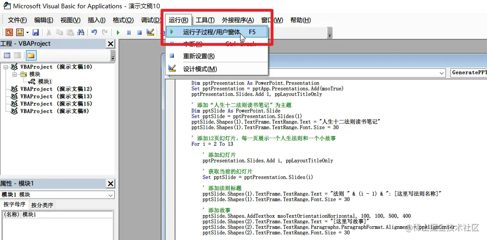
Task: Click the Save floppy disk icon
Action: [36, 32]
